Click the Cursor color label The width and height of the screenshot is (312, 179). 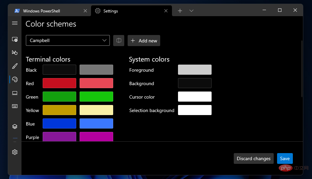[x=142, y=97]
